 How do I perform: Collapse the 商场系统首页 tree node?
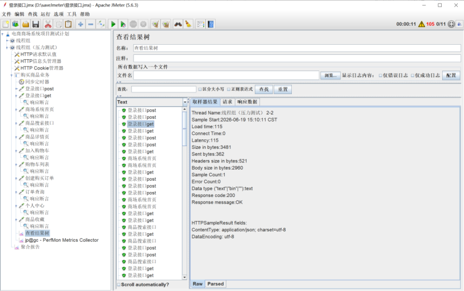16,109
